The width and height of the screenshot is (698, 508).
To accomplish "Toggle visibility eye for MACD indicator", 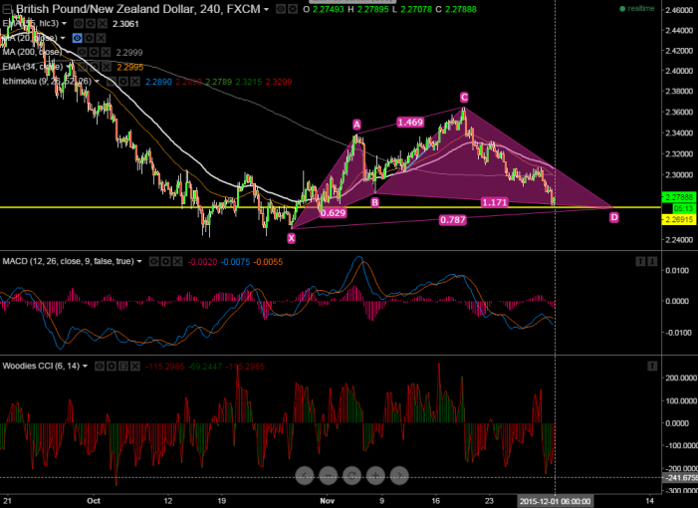I will pyautogui.click(x=153, y=261).
